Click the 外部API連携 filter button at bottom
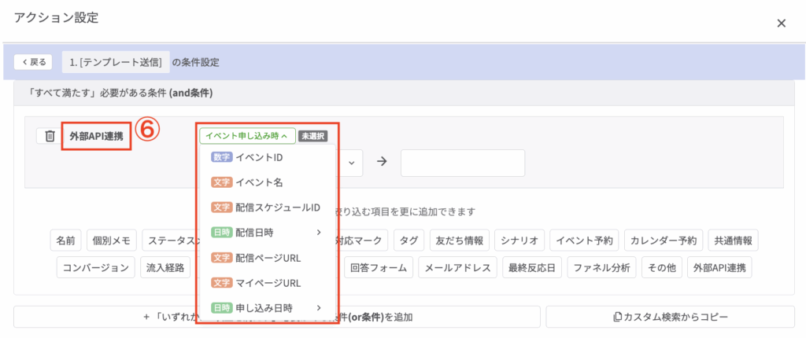The width and height of the screenshot is (806, 338). tap(719, 268)
